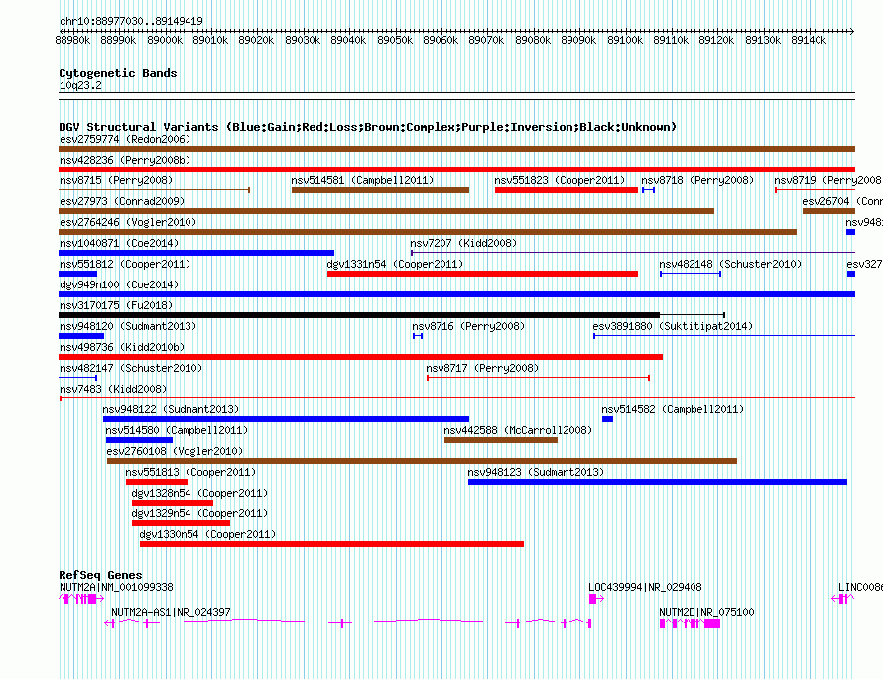Click the nsv482148 (Schuster2010) label
Viewport: 883px width, 679px height.
coord(730,264)
